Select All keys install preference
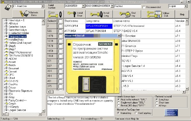The image size is (191, 121). (157, 105)
